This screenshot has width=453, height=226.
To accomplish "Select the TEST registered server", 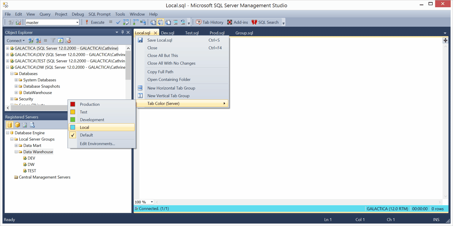I will click(x=31, y=171).
